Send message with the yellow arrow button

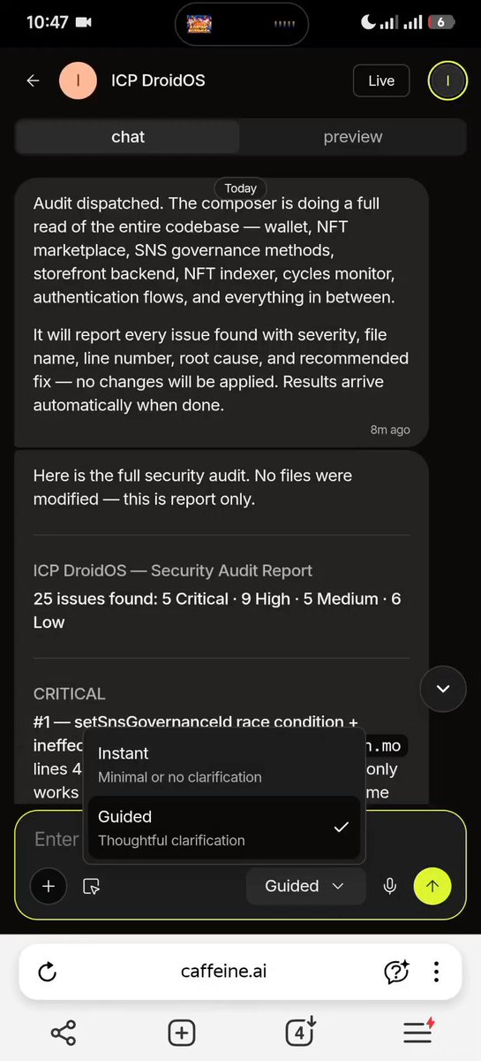pos(432,885)
